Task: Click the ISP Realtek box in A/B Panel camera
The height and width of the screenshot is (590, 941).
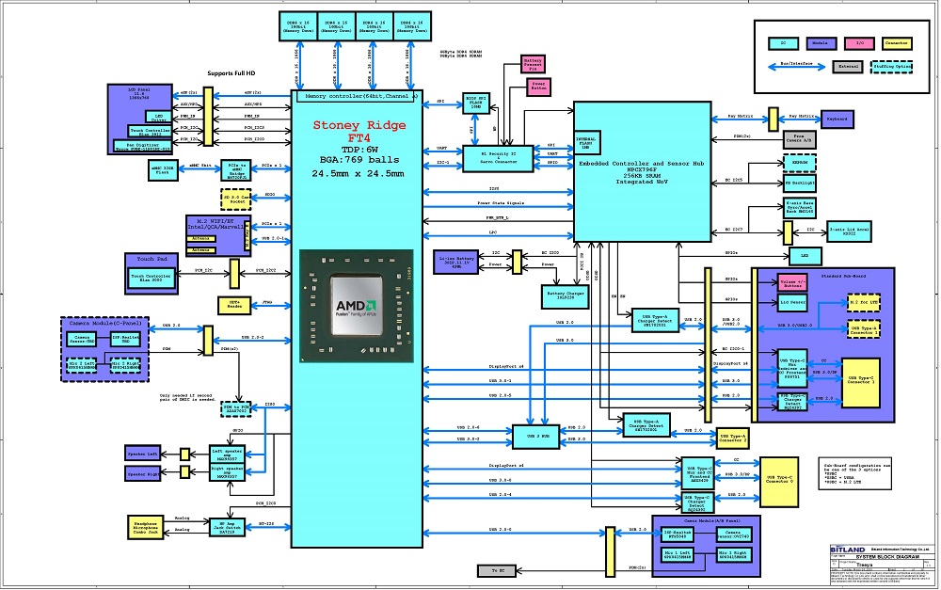Action: coord(678,533)
